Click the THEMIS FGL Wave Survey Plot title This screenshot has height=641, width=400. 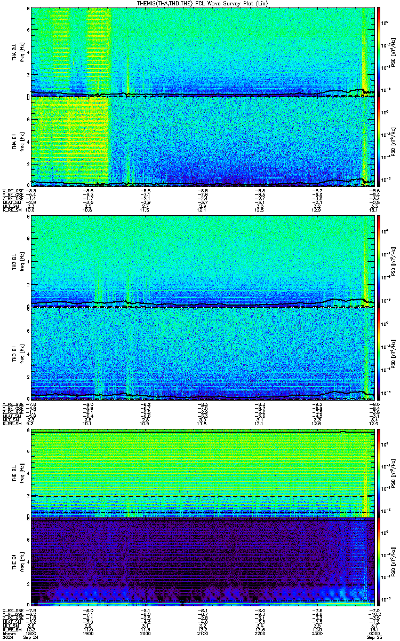click(x=203, y=3)
